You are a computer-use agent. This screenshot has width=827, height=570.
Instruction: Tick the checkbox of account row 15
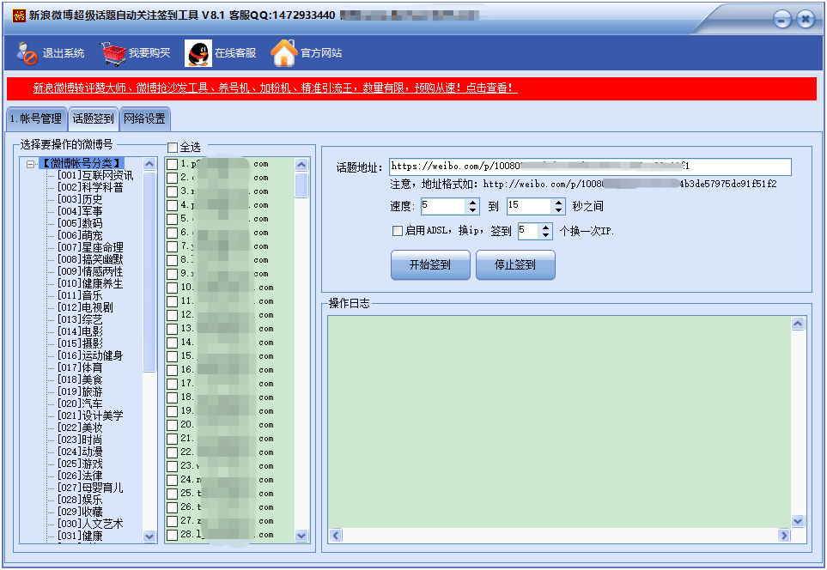[172, 356]
